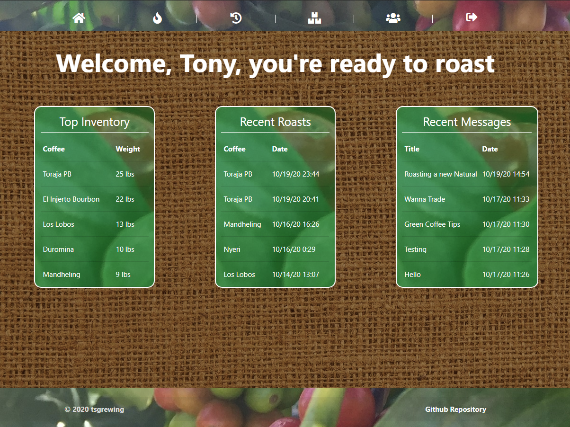
Task: Click the Top Inventory card heading
Action: [x=94, y=122]
